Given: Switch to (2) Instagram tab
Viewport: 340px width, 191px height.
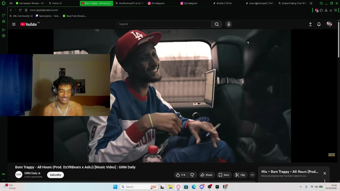Looking at the screenshot, I should click(x=195, y=3).
